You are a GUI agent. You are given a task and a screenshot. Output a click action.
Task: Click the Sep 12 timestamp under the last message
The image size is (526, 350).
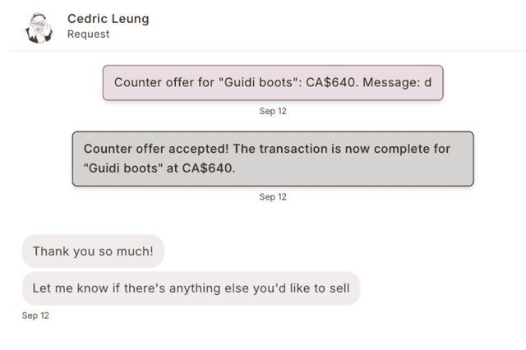(36, 315)
